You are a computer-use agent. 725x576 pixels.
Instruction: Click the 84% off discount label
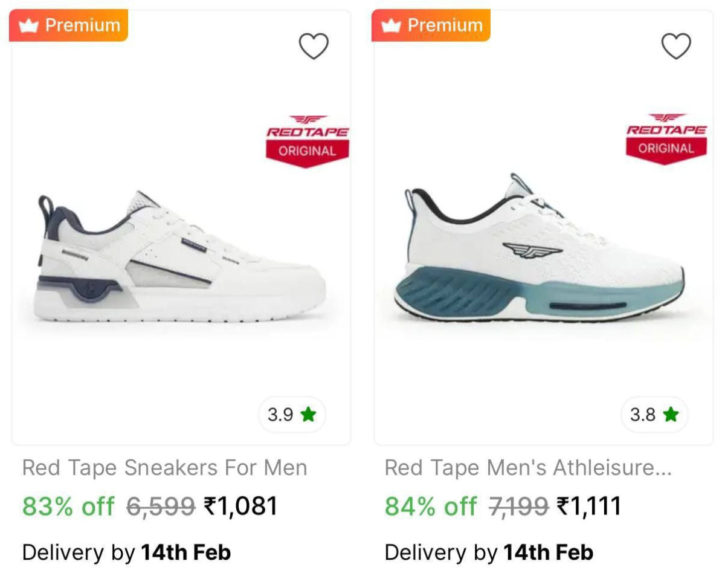click(x=431, y=506)
